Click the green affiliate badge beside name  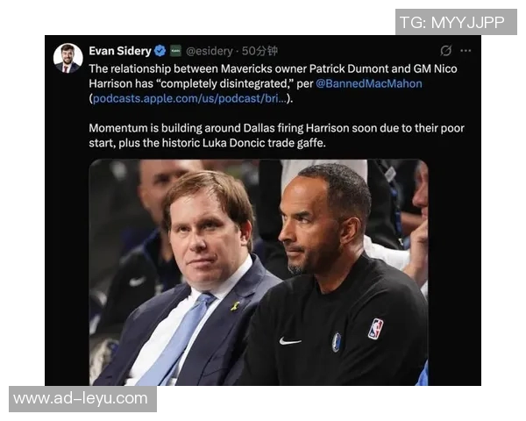click(175, 51)
